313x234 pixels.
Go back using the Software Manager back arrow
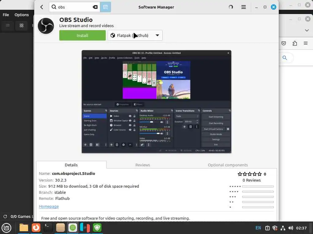(x=42, y=7)
